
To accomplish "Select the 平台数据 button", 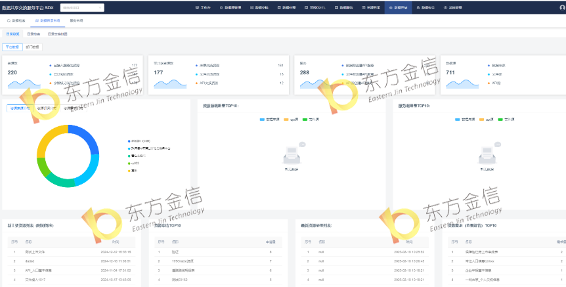I will point(12,47).
